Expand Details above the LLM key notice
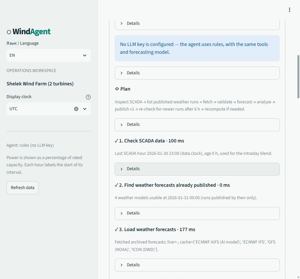The height and width of the screenshot is (279, 300). [x=197, y=23]
